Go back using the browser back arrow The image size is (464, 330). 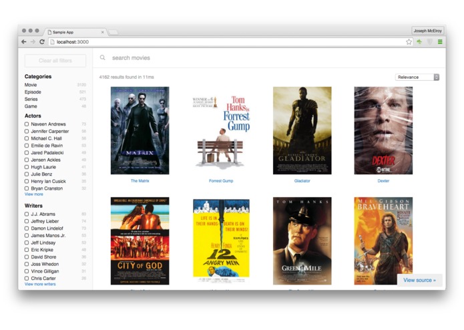(x=24, y=41)
